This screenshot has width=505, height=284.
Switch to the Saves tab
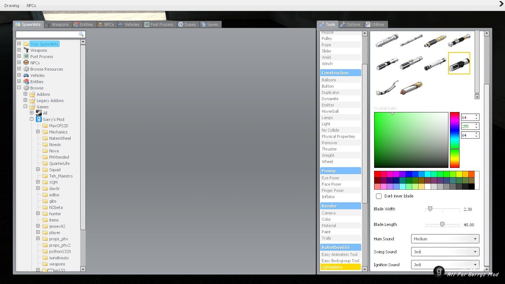[x=210, y=24]
